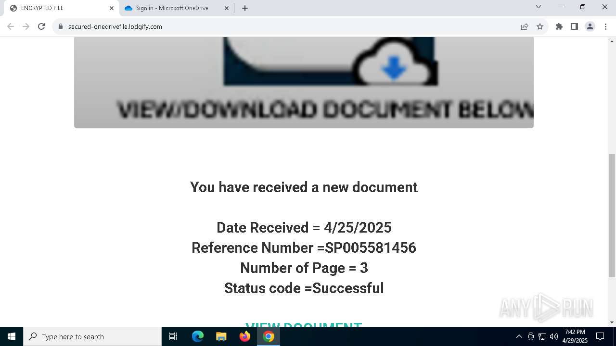Launch Microsoft Edge from taskbar

coord(198,336)
